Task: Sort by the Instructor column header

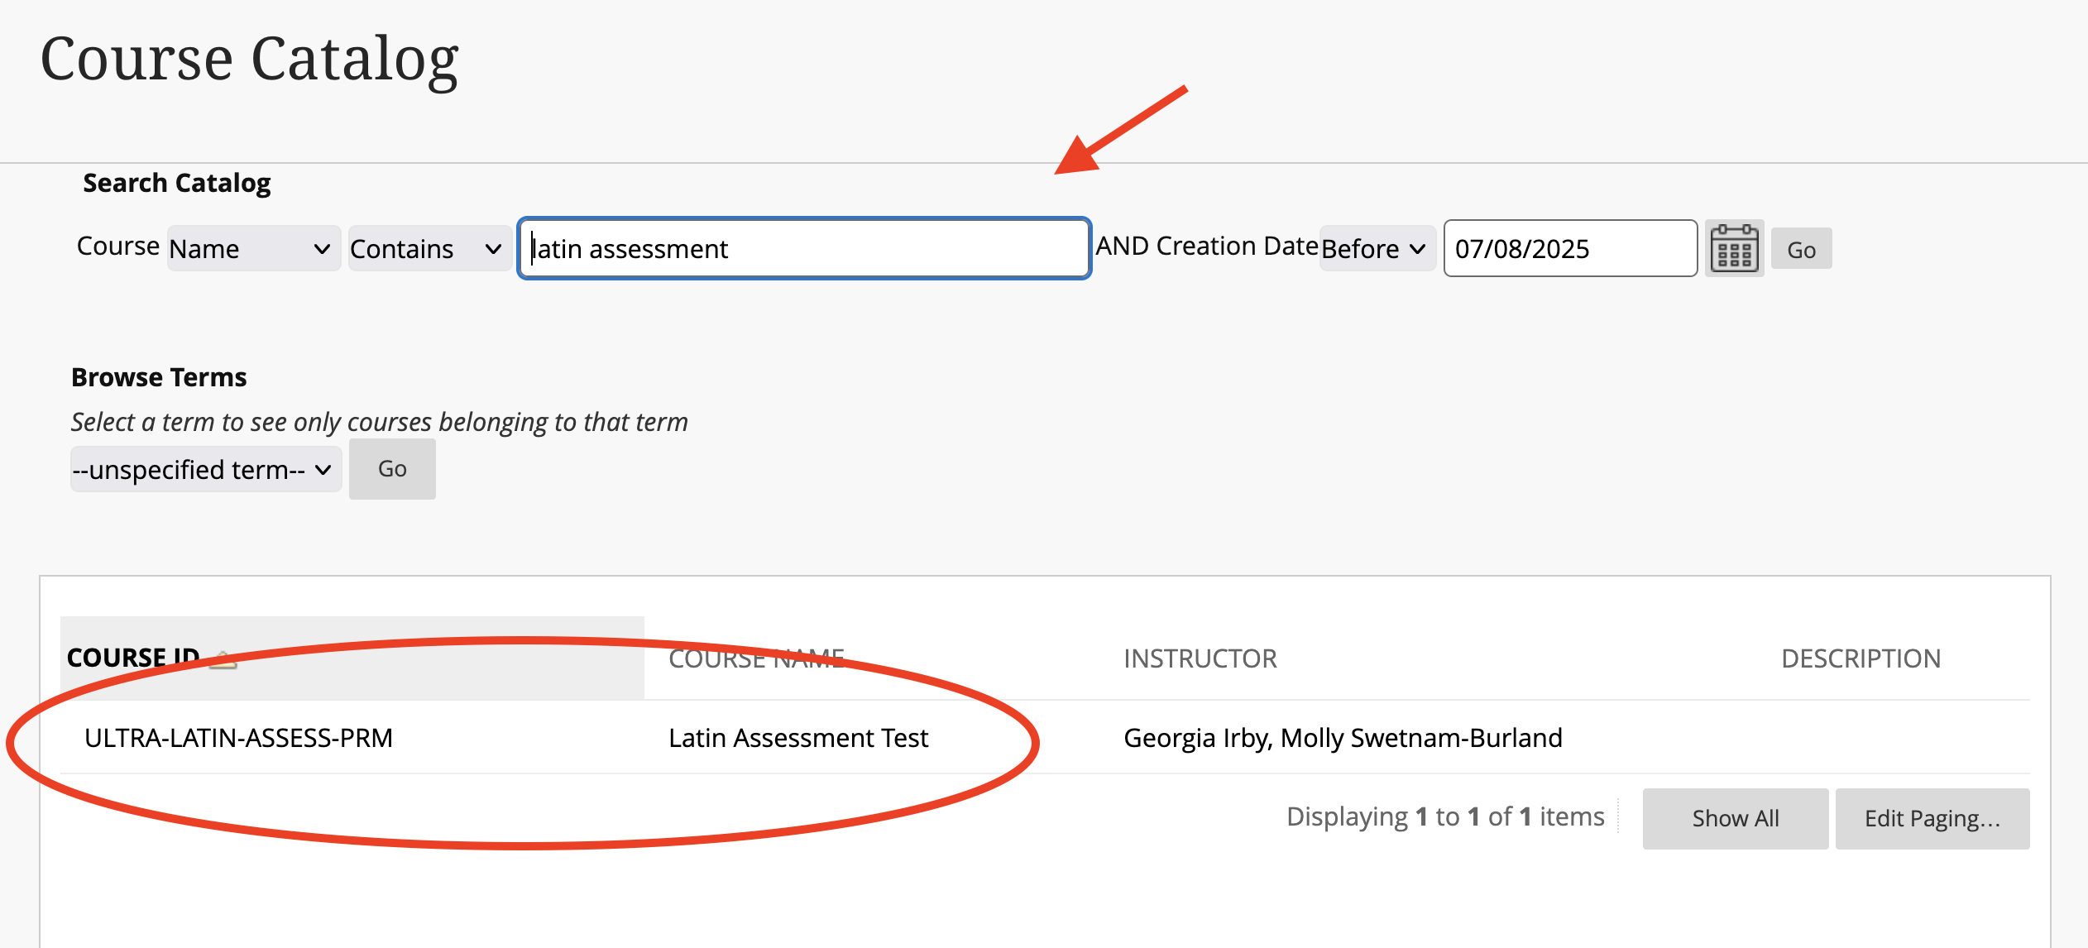Action: pos(1200,658)
